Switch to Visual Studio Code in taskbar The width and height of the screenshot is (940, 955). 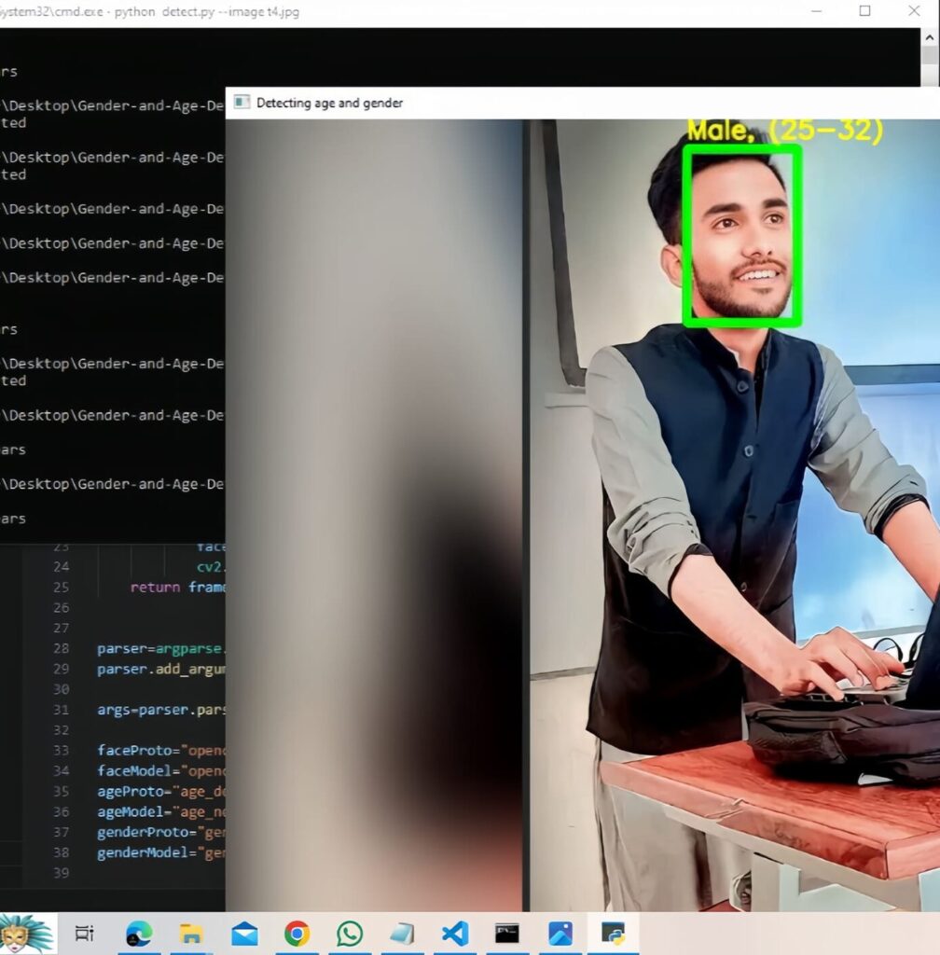(x=455, y=933)
